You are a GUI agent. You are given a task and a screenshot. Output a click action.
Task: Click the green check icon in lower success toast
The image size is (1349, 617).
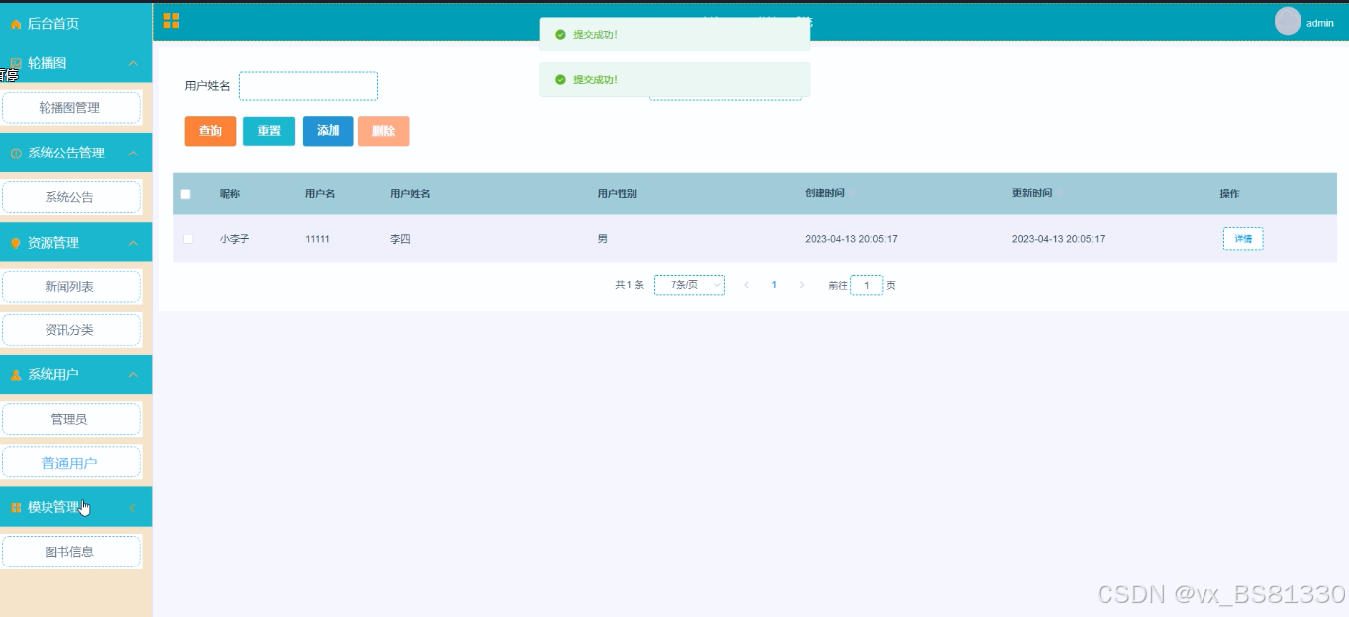(560, 80)
